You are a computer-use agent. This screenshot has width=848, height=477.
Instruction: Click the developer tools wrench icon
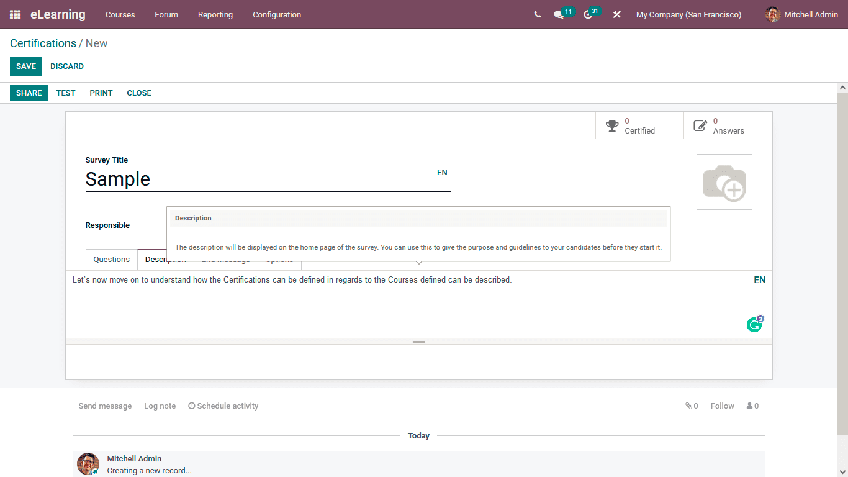(x=616, y=14)
